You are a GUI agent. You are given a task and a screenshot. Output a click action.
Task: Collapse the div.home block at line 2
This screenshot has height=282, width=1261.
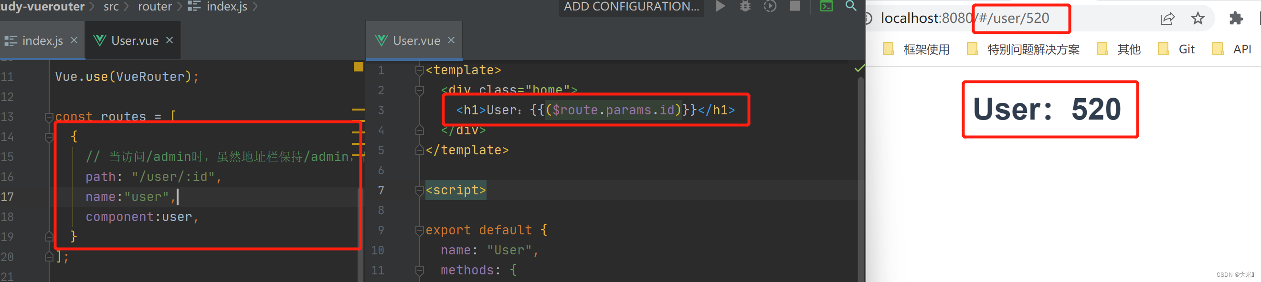click(x=420, y=91)
